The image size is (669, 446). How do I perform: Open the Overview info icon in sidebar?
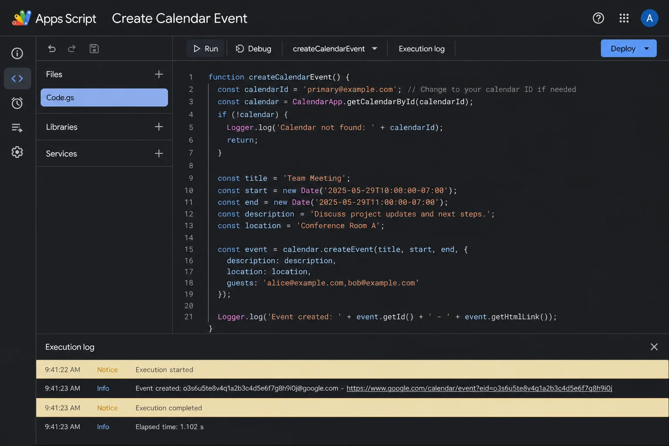click(17, 54)
